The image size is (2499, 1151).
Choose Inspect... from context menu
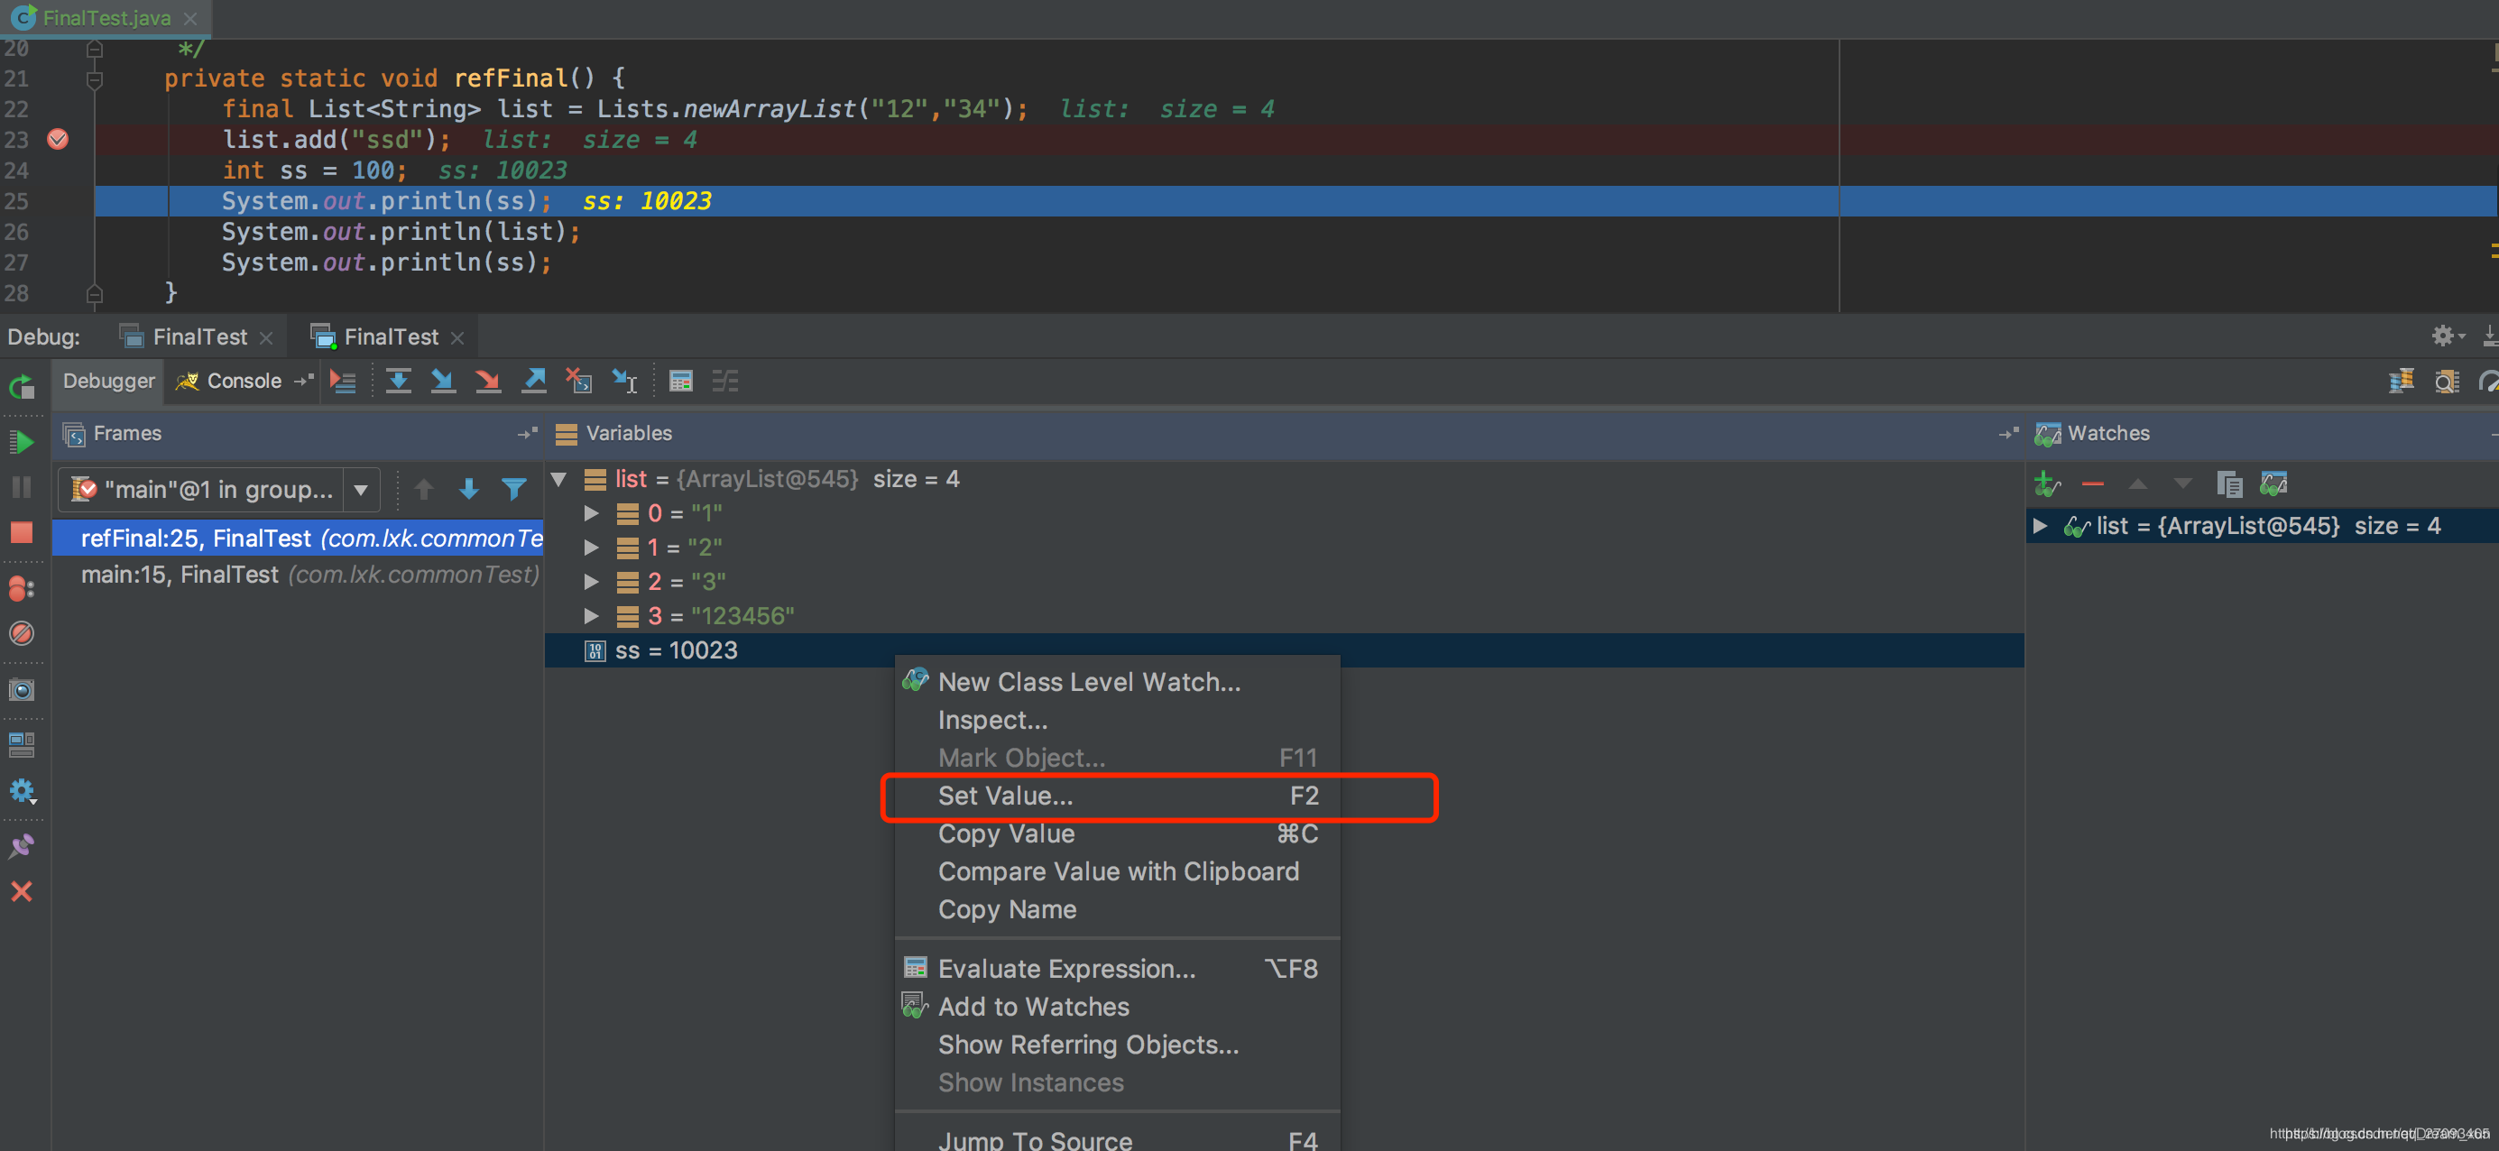pos(1118,721)
